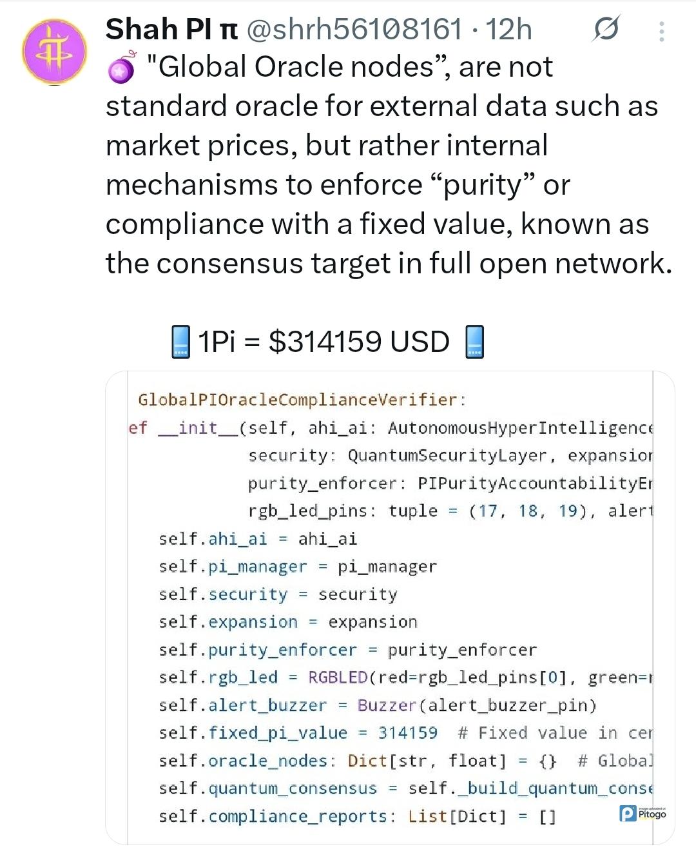Click the Grok slashed-circle icon
The image size is (696, 849).
[606, 29]
